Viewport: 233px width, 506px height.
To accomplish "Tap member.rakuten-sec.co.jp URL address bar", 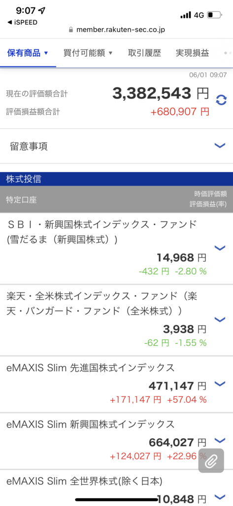I will click(121, 30).
